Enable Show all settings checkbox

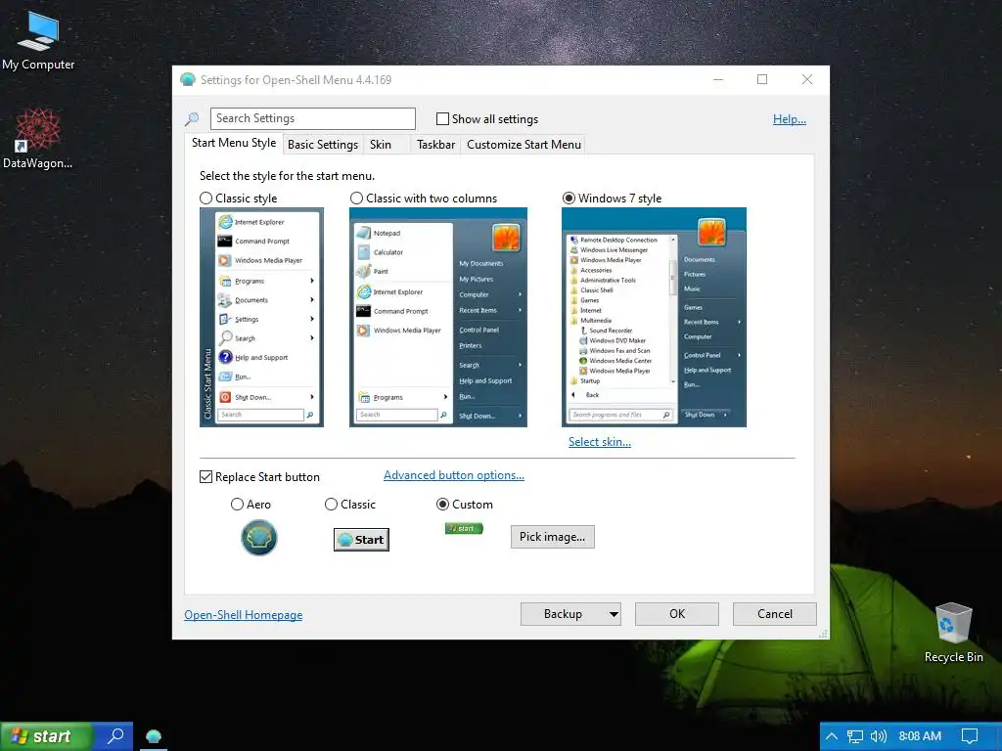coord(442,118)
